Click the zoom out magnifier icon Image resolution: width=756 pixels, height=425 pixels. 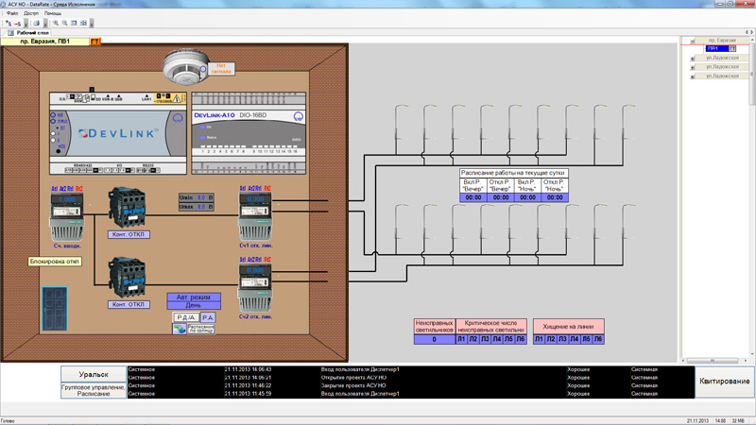[x=64, y=23]
